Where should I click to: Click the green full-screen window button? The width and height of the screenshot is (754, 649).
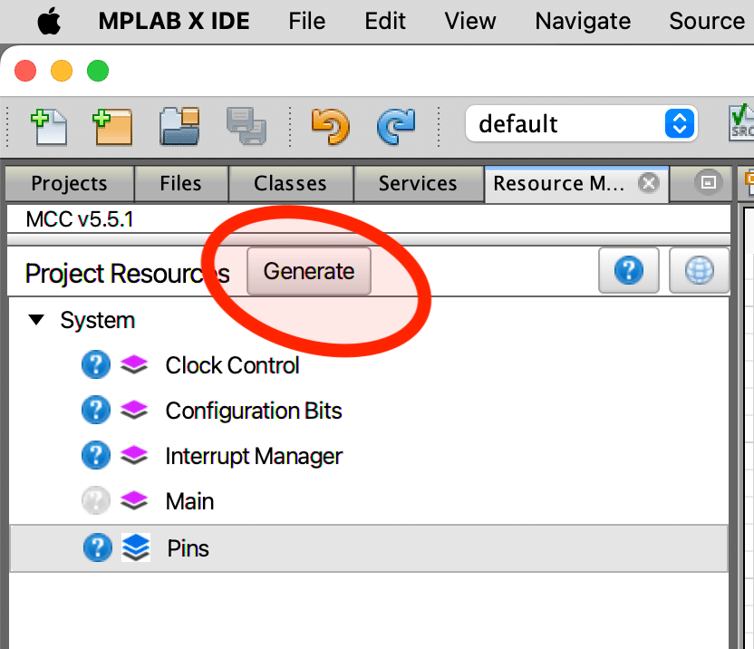coord(98,71)
